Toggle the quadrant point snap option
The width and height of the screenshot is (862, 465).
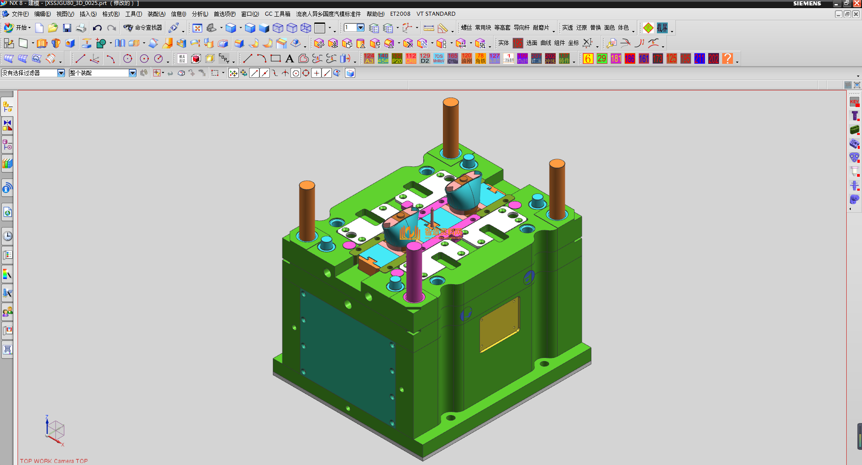306,73
